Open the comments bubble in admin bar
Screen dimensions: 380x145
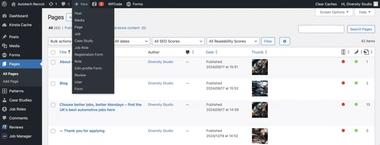click(x=63, y=4)
